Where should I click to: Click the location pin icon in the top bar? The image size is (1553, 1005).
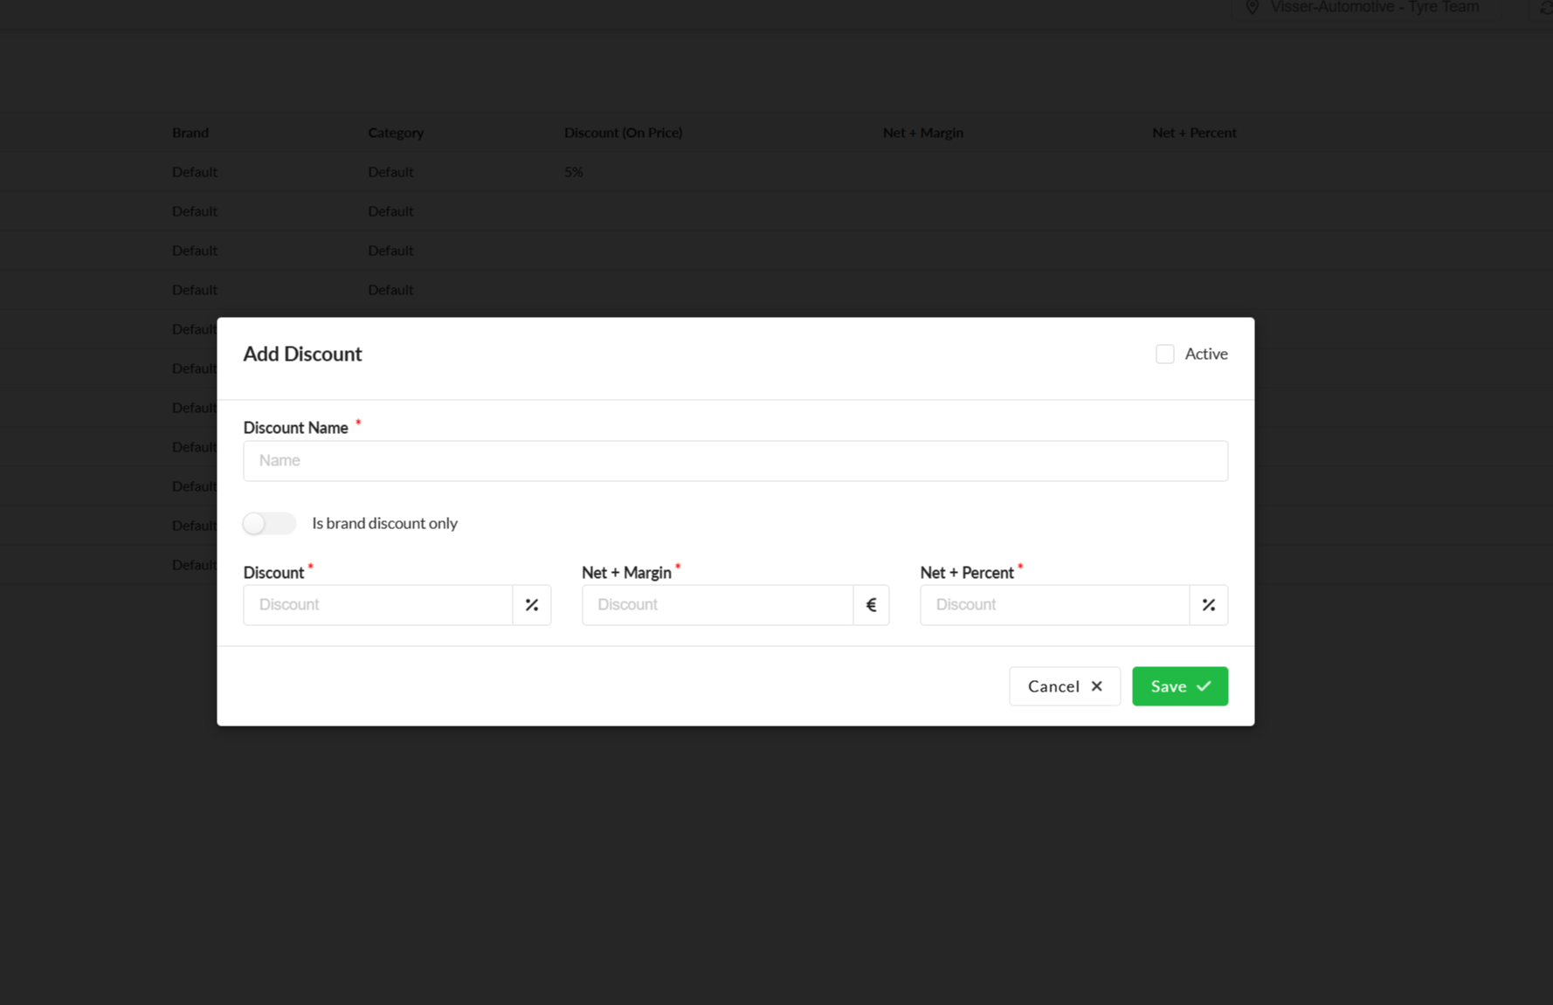(x=1252, y=7)
